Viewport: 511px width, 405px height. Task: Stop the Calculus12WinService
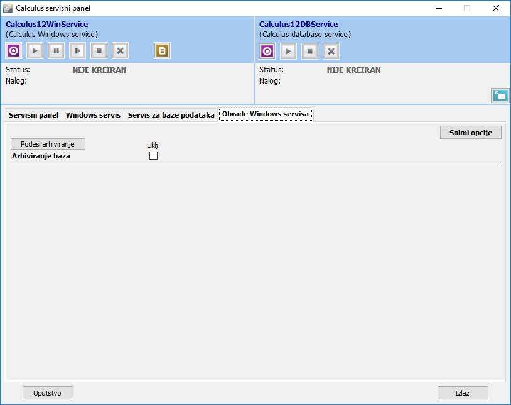(99, 51)
